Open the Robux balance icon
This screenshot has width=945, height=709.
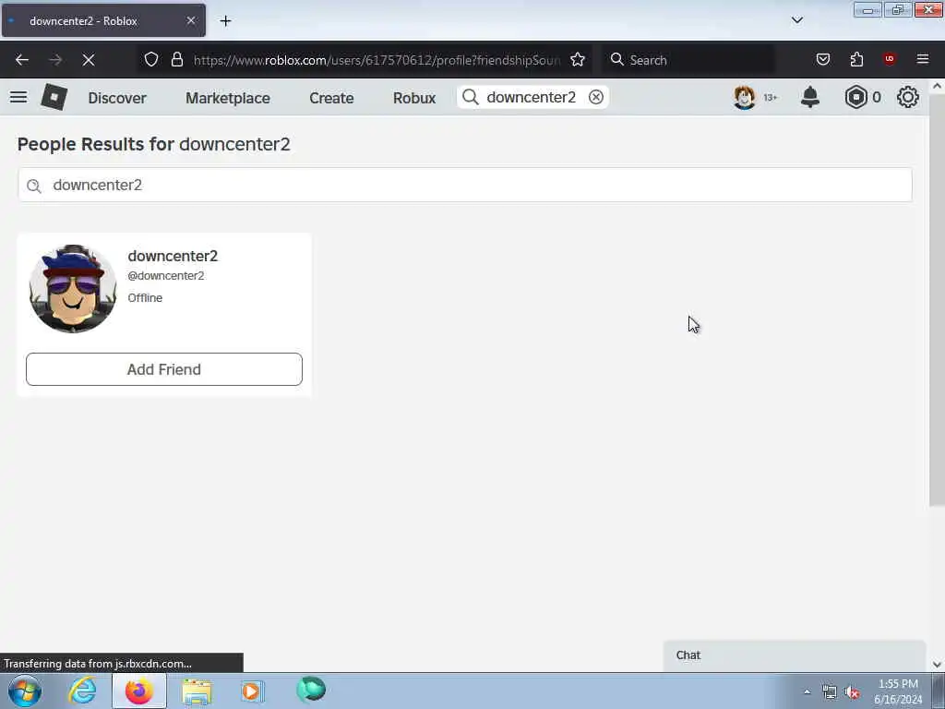coord(855,97)
